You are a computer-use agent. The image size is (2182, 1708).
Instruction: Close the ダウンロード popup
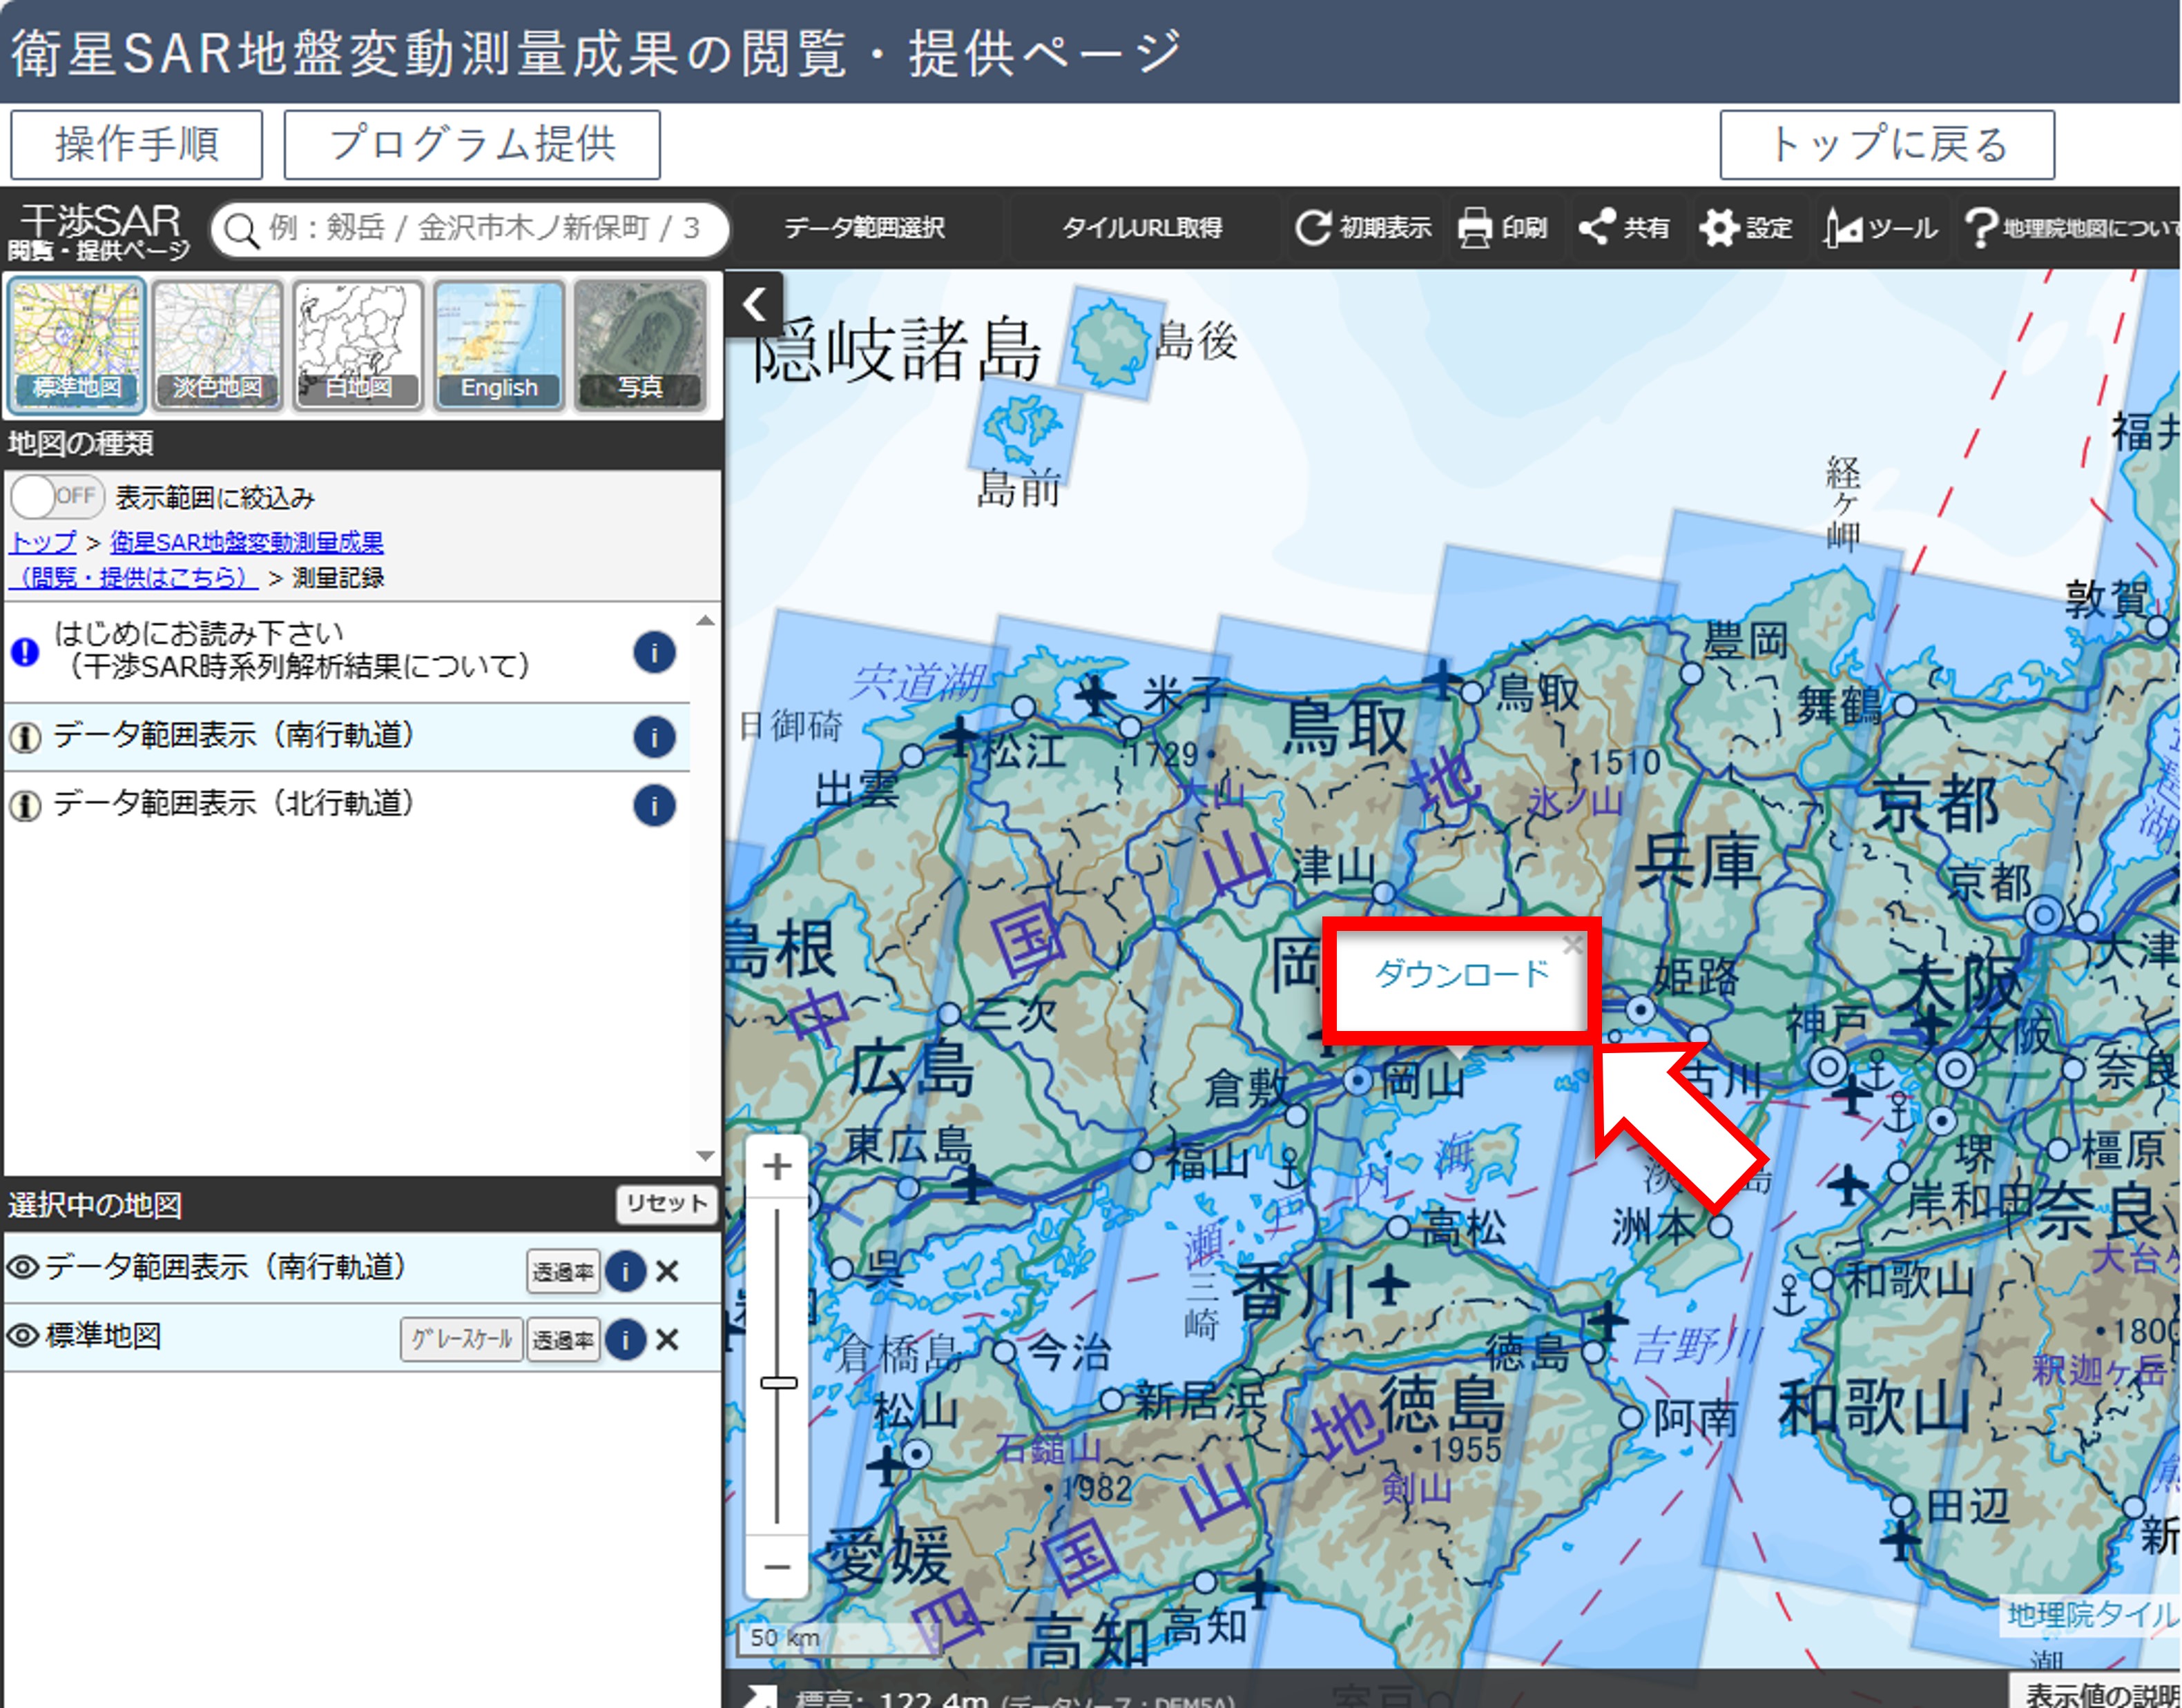click(1573, 944)
